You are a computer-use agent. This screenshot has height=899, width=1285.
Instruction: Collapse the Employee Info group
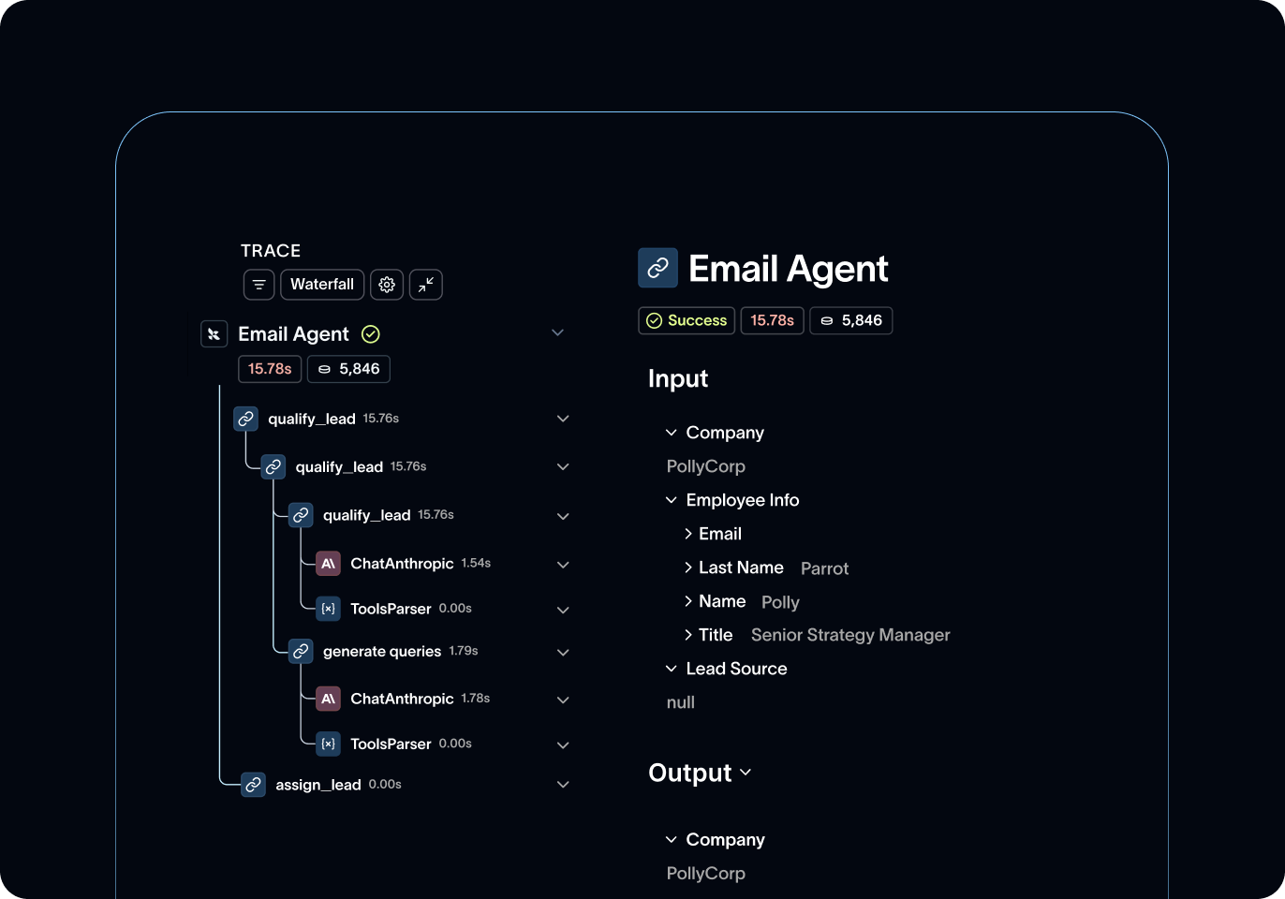pos(672,500)
